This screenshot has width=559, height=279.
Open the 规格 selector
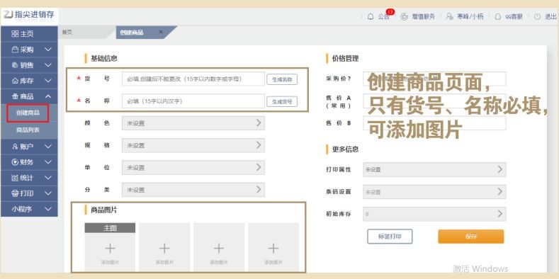coord(193,145)
